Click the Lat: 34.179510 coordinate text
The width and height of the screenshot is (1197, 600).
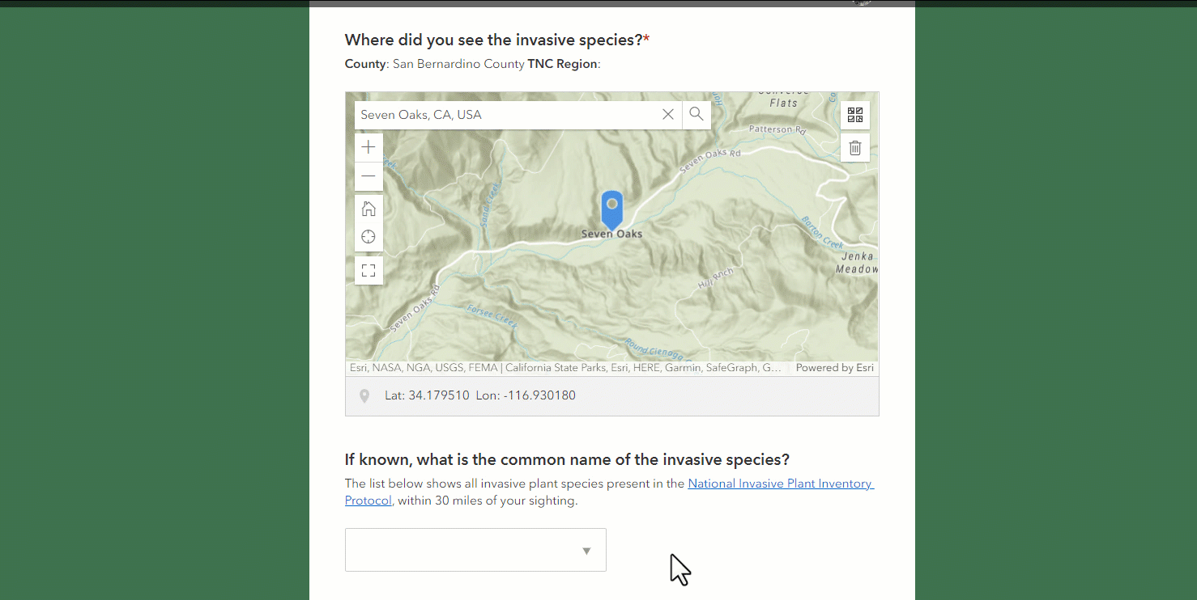[x=427, y=396]
